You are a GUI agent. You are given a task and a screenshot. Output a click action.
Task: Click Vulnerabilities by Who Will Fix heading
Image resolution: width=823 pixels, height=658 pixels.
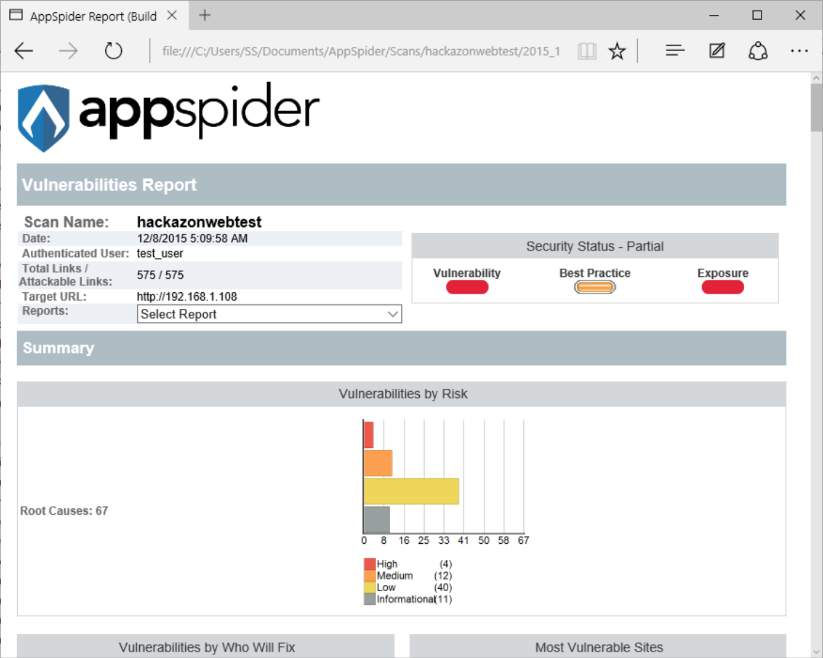207,647
